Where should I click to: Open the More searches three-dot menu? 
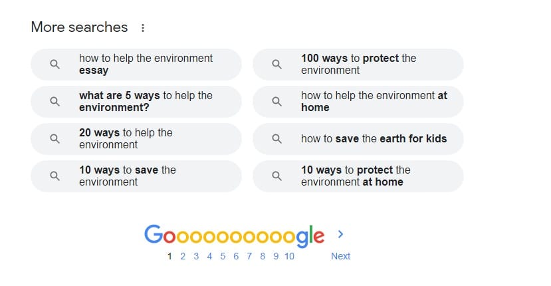coord(143,28)
